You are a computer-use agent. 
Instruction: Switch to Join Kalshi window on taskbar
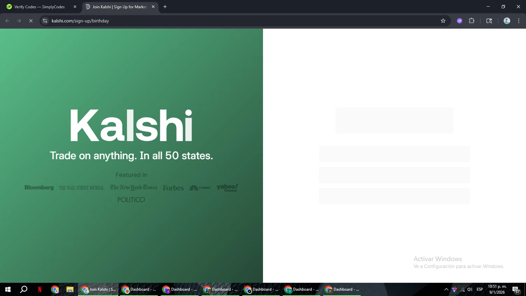click(x=98, y=289)
